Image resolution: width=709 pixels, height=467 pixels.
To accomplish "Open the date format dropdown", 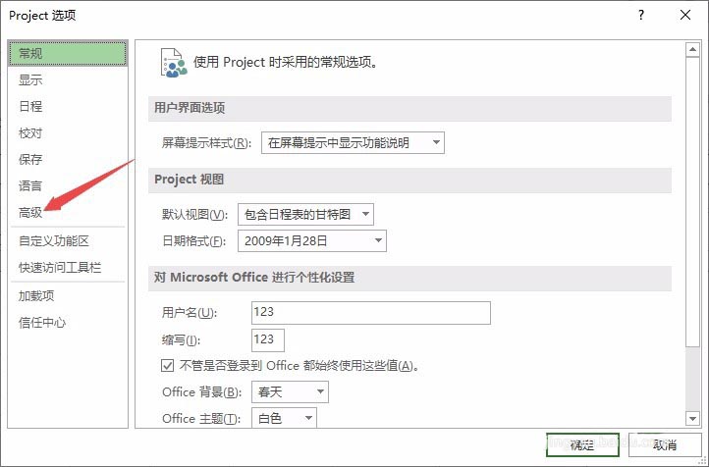I will click(x=311, y=240).
